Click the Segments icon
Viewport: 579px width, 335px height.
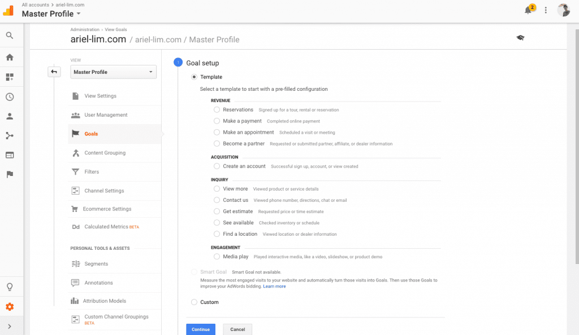coord(75,264)
